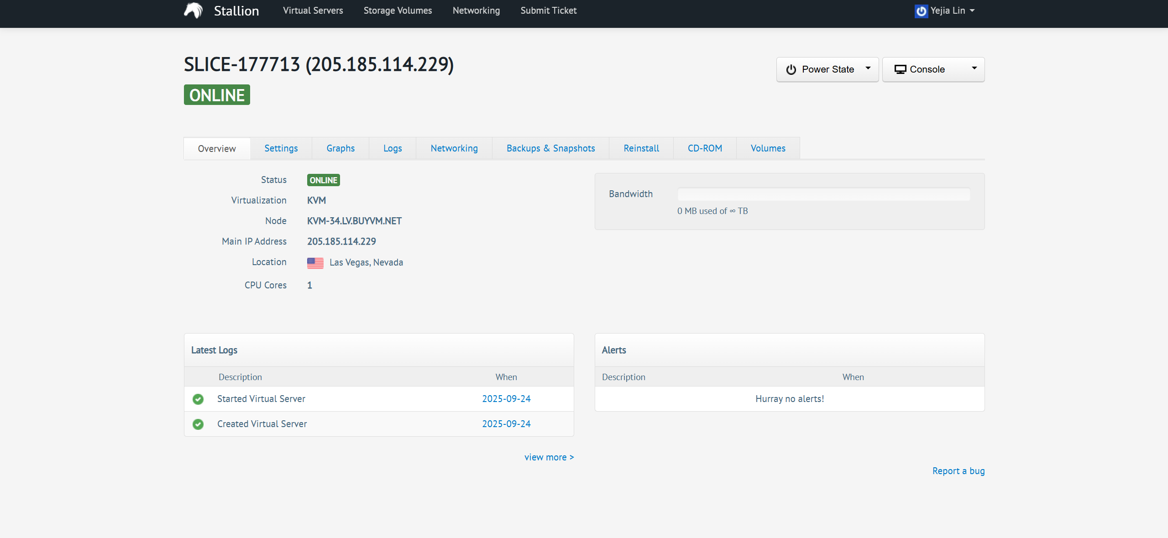Click the 0 MB used of ∞ TB text
Image resolution: width=1168 pixels, height=538 pixels.
[x=712, y=211]
